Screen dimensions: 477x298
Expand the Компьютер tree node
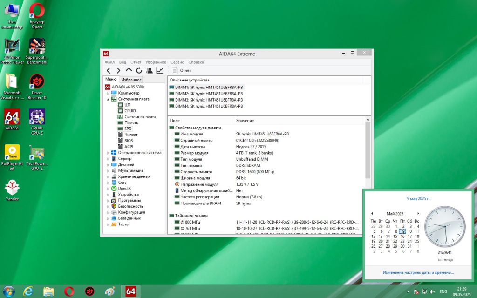point(108,93)
